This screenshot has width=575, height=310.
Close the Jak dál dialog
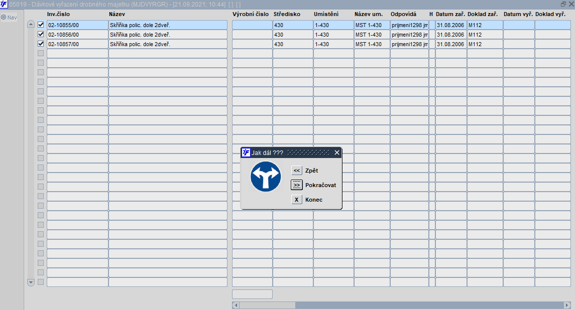click(337, 153)
